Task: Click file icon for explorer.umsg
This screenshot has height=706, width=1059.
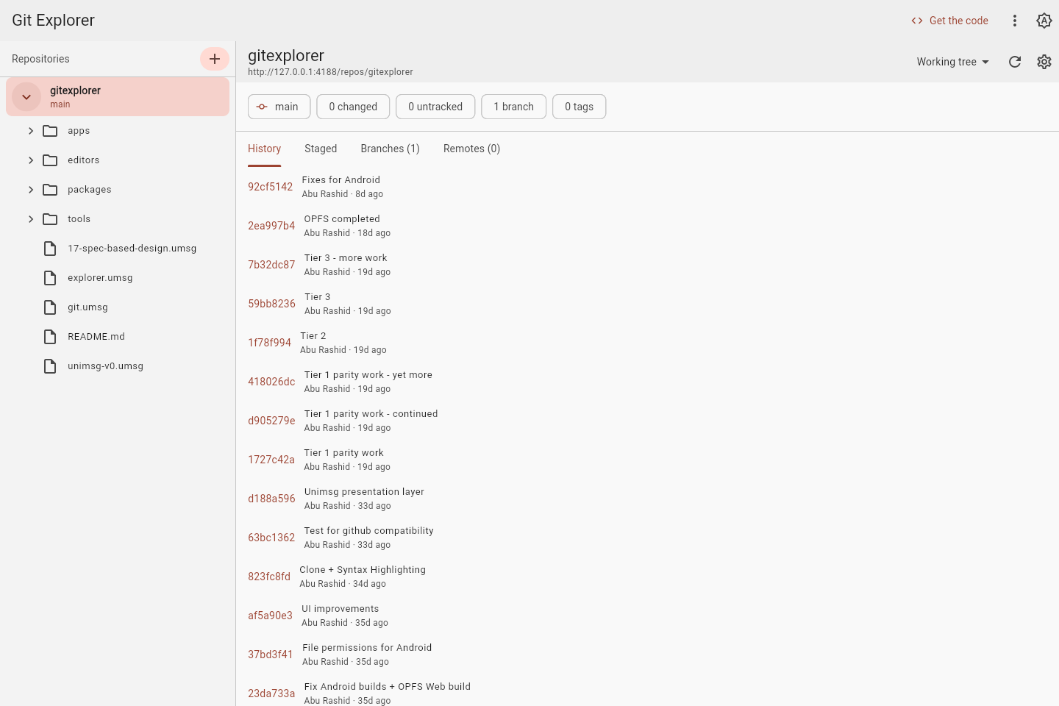Action: point(50,278)
